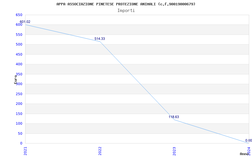
Task: Select the 601.02 data label
Action: pos(25,22)
